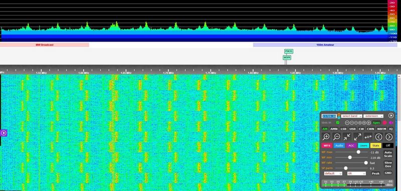The width and height of the screenshot is (401, 191).
Task: Click the green icon beside 1846.91
Action: (x=338, y=122)
